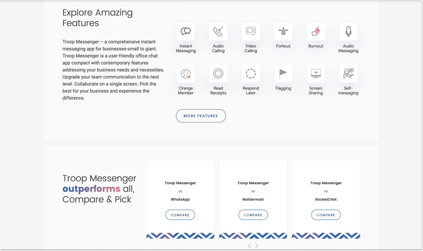
Task: Click the "Orange Member" label text
Action: [x=186, y=91]
